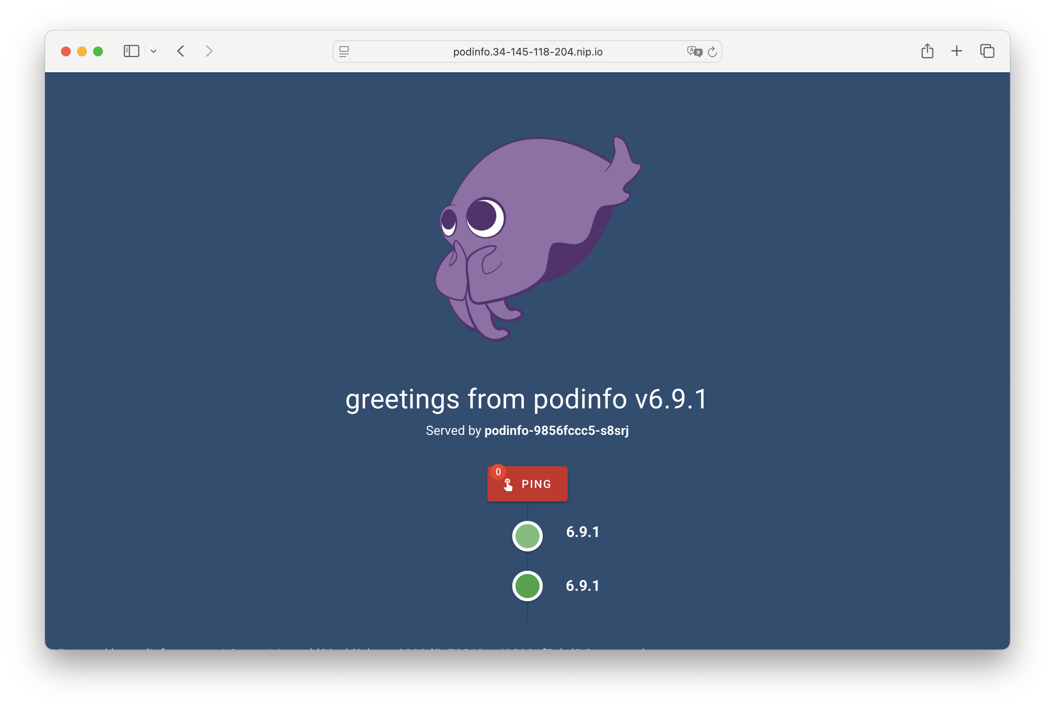Open a new tab

point(957,51)
